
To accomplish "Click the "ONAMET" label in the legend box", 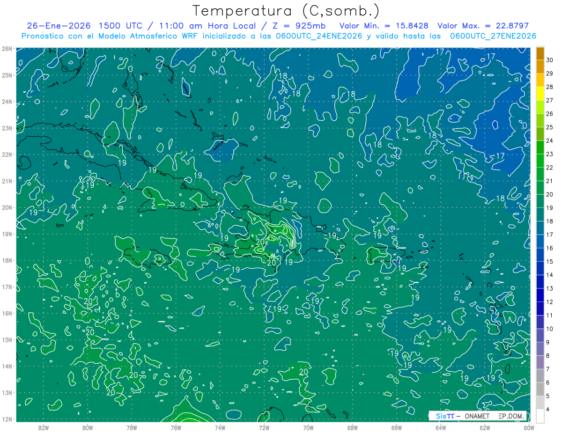I will pyautogui.click(x=477, y=416).
